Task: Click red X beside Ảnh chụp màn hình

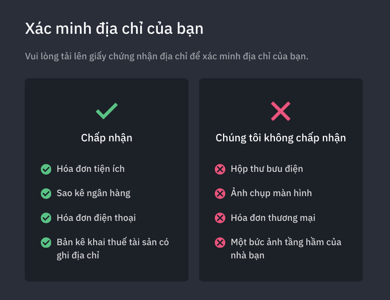Action: click(220, 194)
